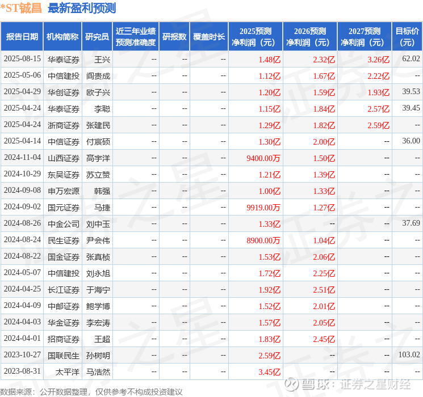Screen dimensions: 423x397
Task: Click 2.45亿 in 王超 row
Action: (324, 339)
